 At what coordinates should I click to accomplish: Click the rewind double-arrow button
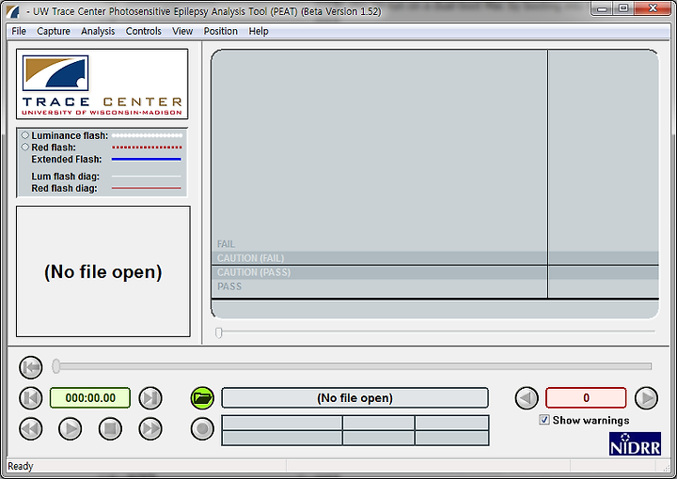(31, 429)
